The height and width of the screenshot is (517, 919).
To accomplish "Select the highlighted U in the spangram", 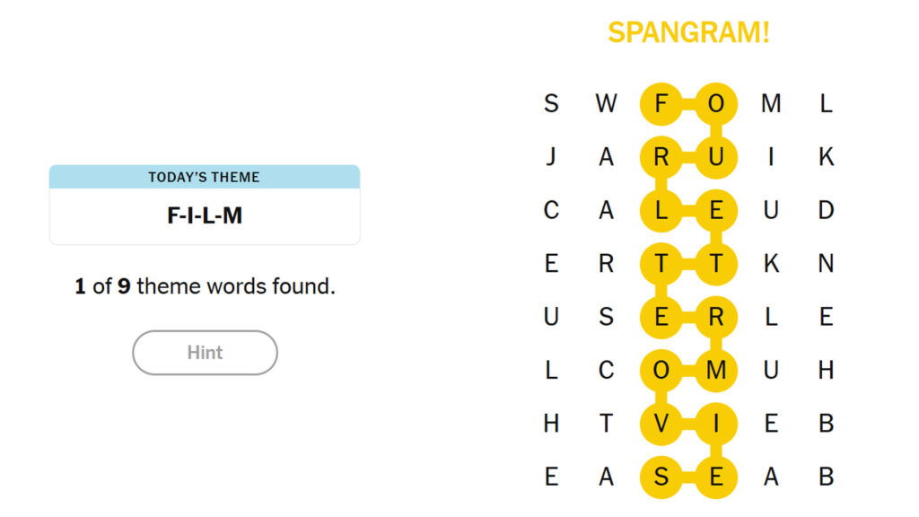I will 716,157.
